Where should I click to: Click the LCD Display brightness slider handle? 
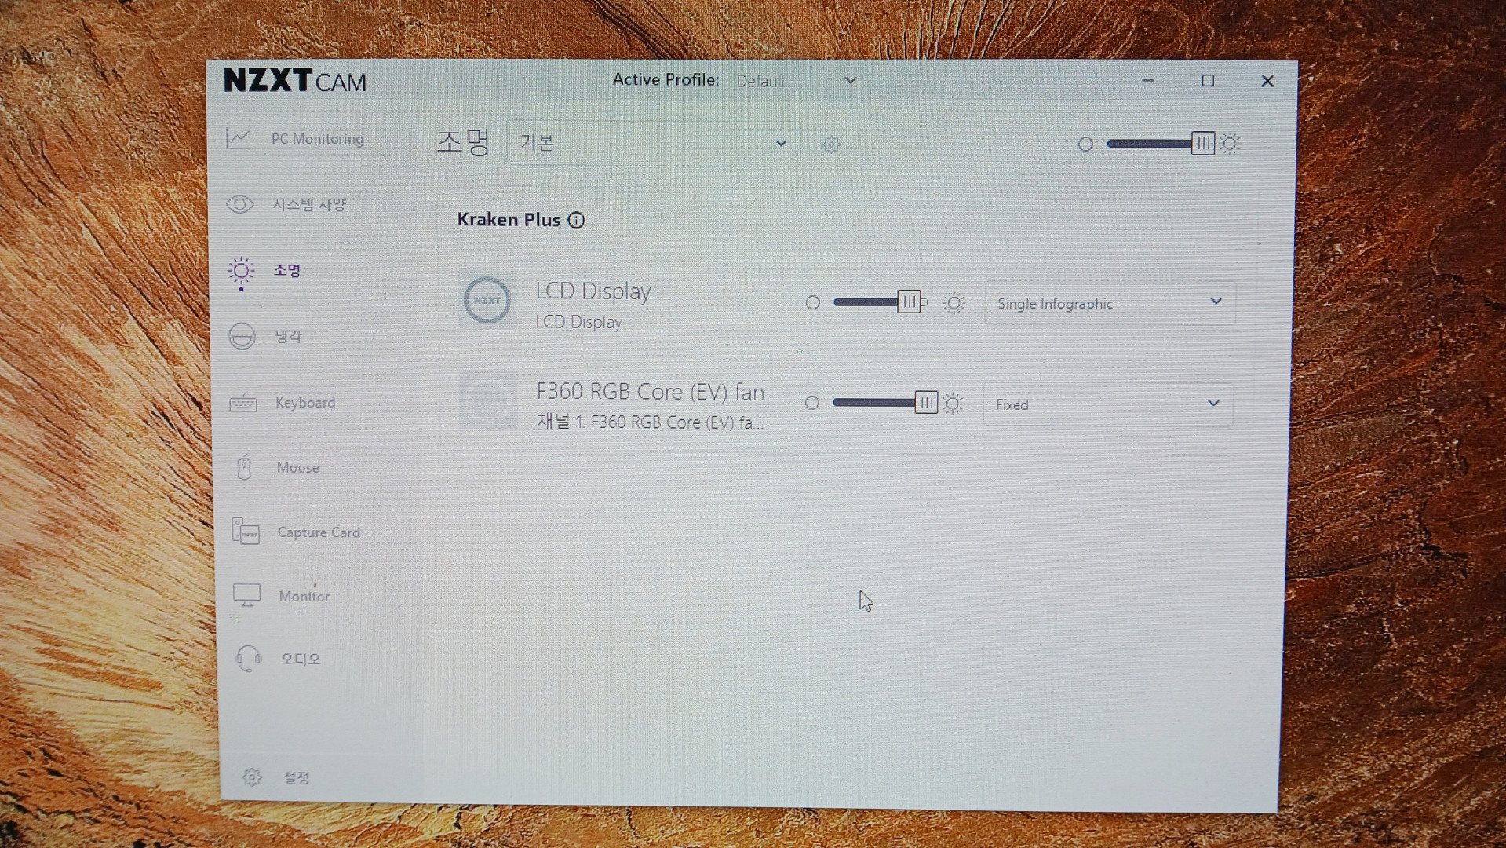click(x=908, y=302)
